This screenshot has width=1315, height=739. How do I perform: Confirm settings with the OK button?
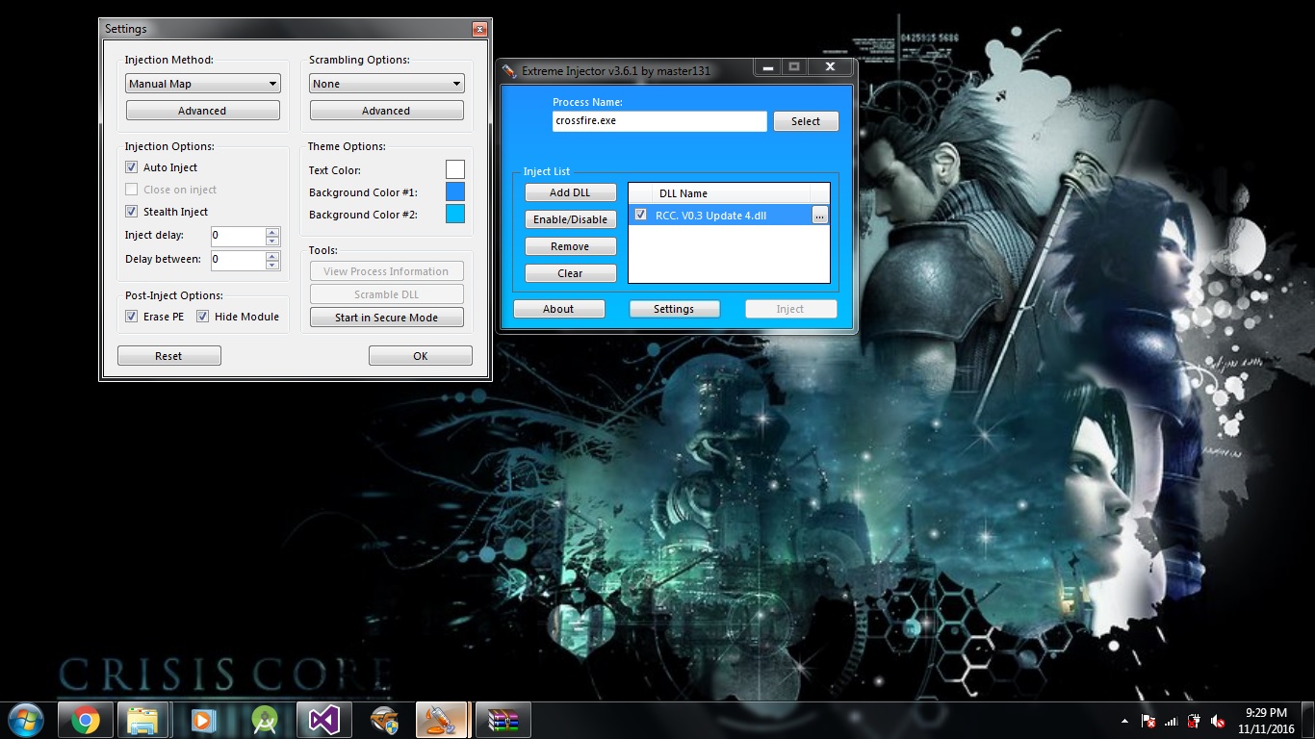(x=421, y=356)
